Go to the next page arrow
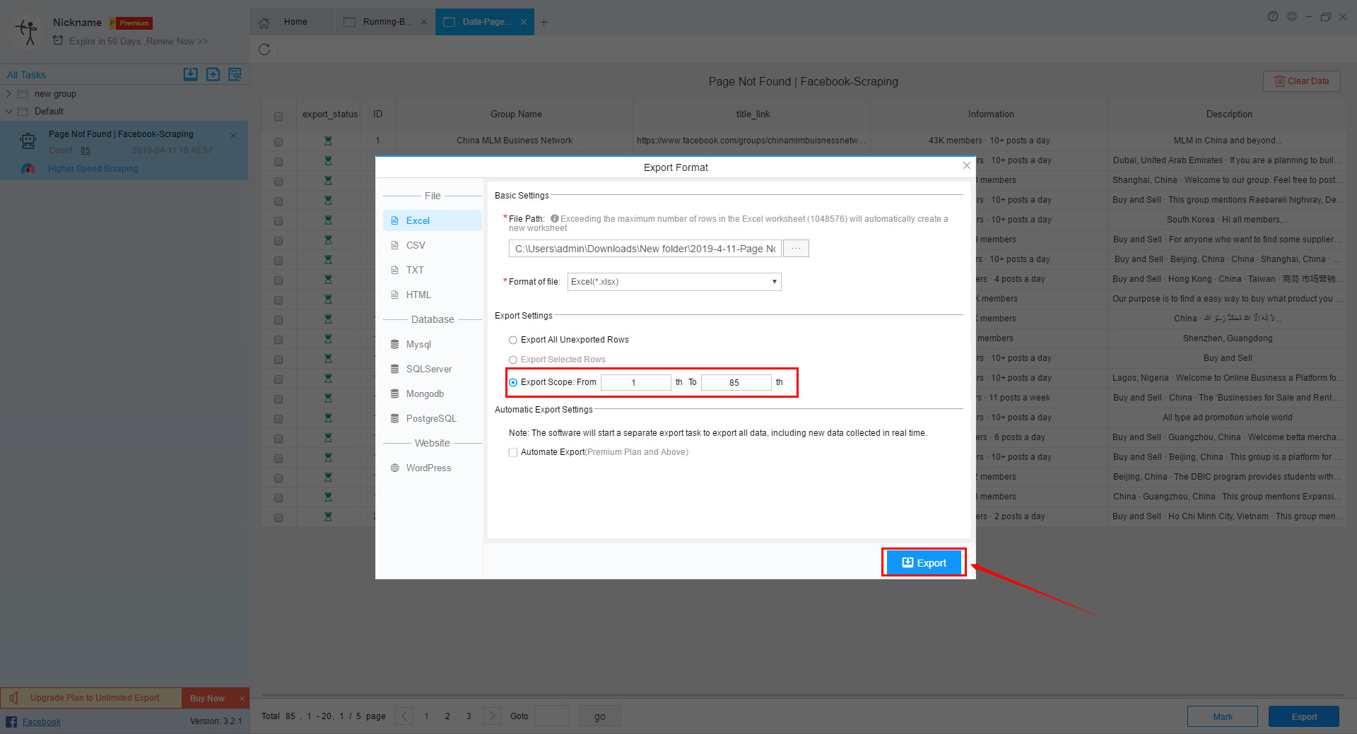Viewport: 1357px width, 734px height. click(x=493, y=716)
